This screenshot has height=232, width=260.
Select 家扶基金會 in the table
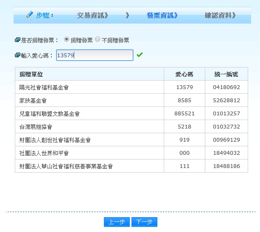[x=33, y=101]
